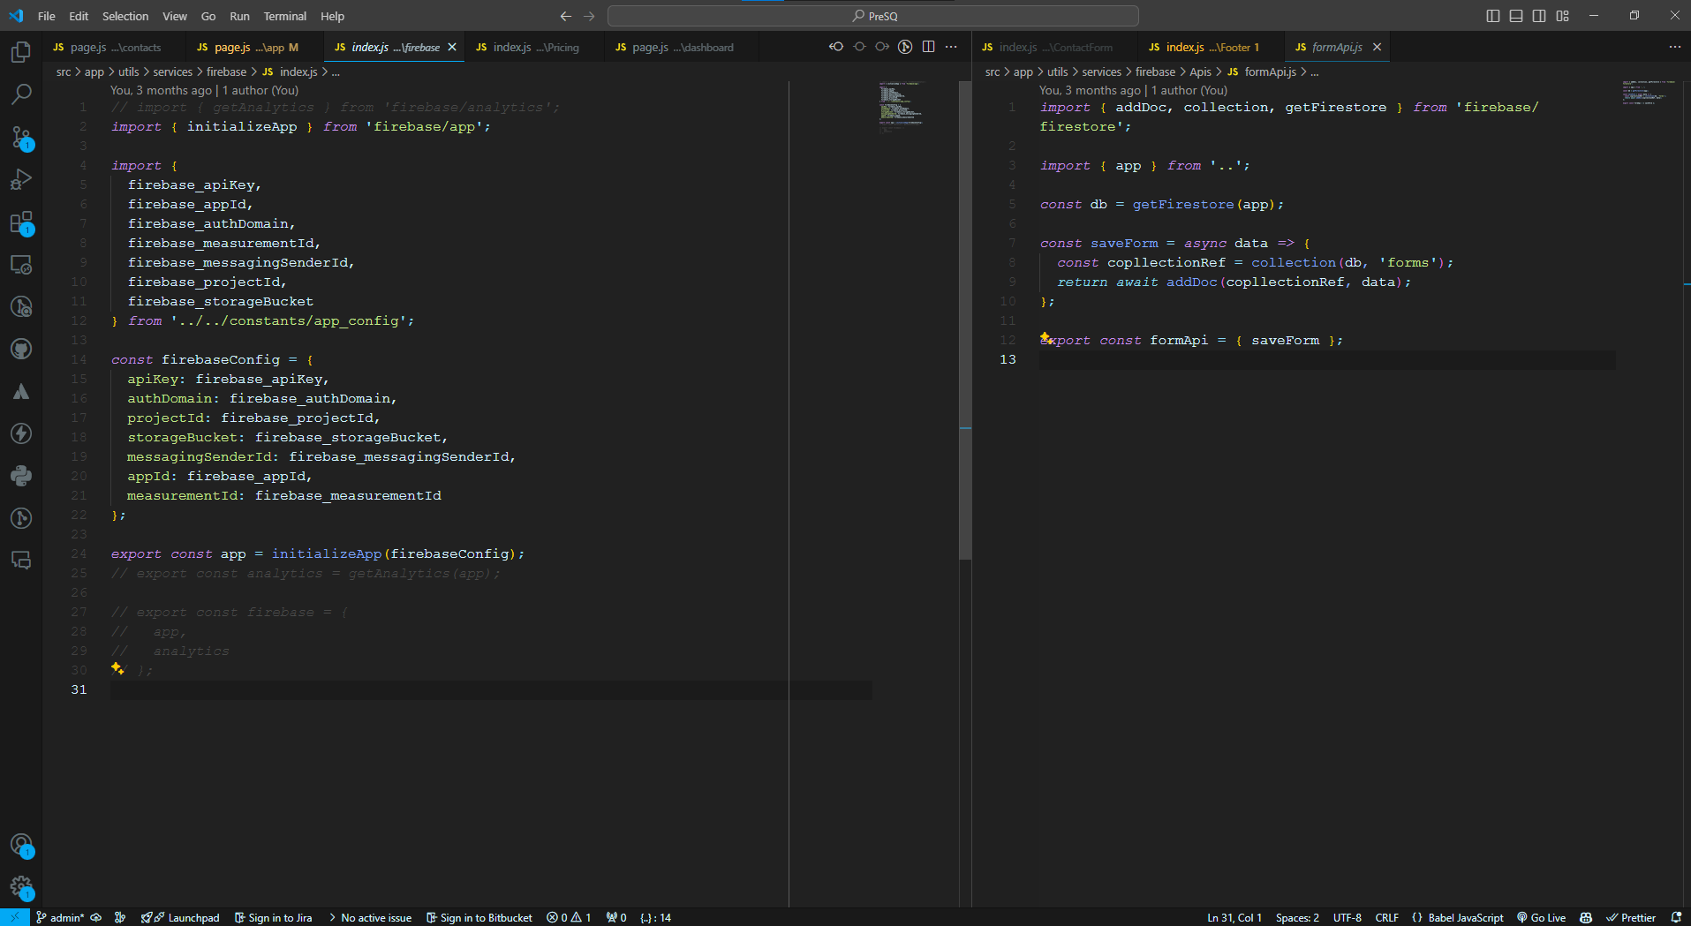Click the Prettier status button
This screenshot has height=926, width=1691.
point(1631,917)
